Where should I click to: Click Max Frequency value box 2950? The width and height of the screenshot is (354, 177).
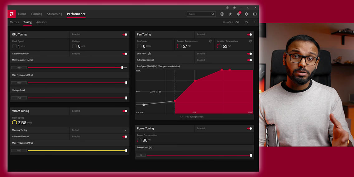[x=19, y=83]
